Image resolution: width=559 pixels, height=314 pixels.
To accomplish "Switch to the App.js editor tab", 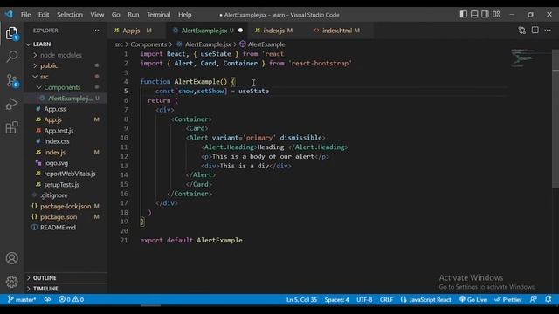I will tap(136, 31).
